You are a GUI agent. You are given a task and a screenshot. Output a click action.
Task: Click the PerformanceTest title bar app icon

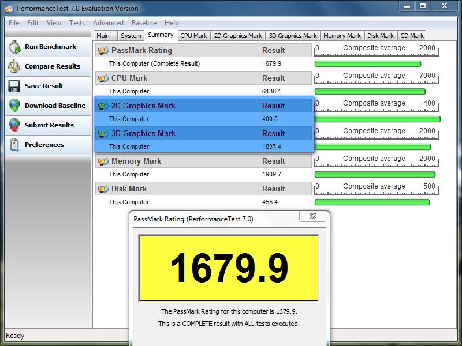click(9, 9)
